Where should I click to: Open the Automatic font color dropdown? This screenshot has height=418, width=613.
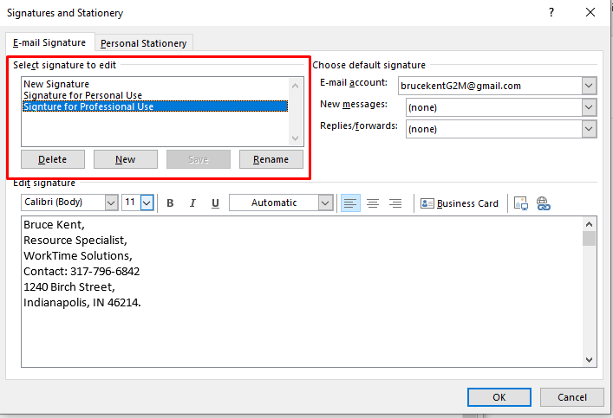tap(325, 203)
